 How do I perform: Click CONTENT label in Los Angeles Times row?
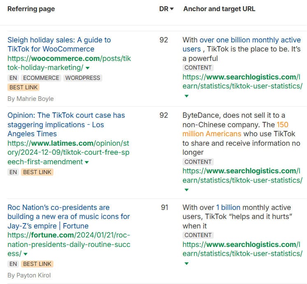[x=198, y=162]
